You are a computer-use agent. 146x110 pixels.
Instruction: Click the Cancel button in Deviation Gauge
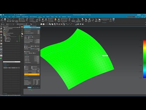(x=38, y=87)
